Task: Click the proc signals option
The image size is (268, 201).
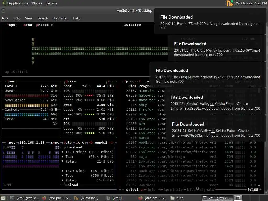Action: click(206, 190)
